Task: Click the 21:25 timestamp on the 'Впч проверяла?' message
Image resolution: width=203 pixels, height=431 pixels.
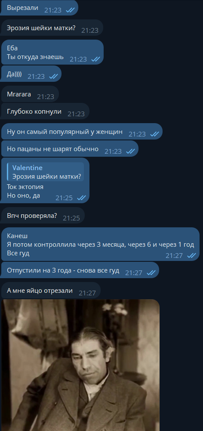Action: pos(71,218)
